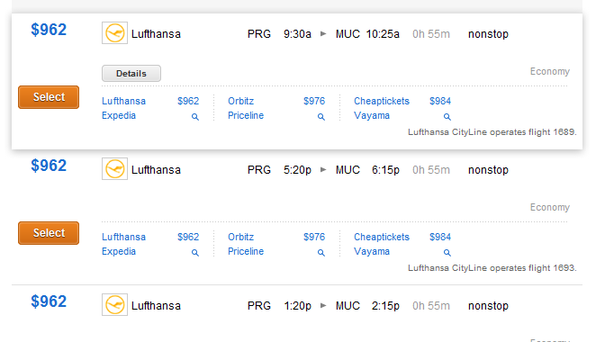
Task: Open the Vayama link on the 9:30a flight
Action: click(372, 115)
